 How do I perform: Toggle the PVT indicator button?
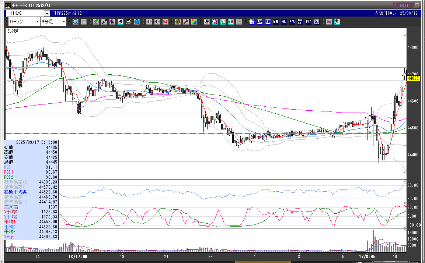click(x=308, y=22)
